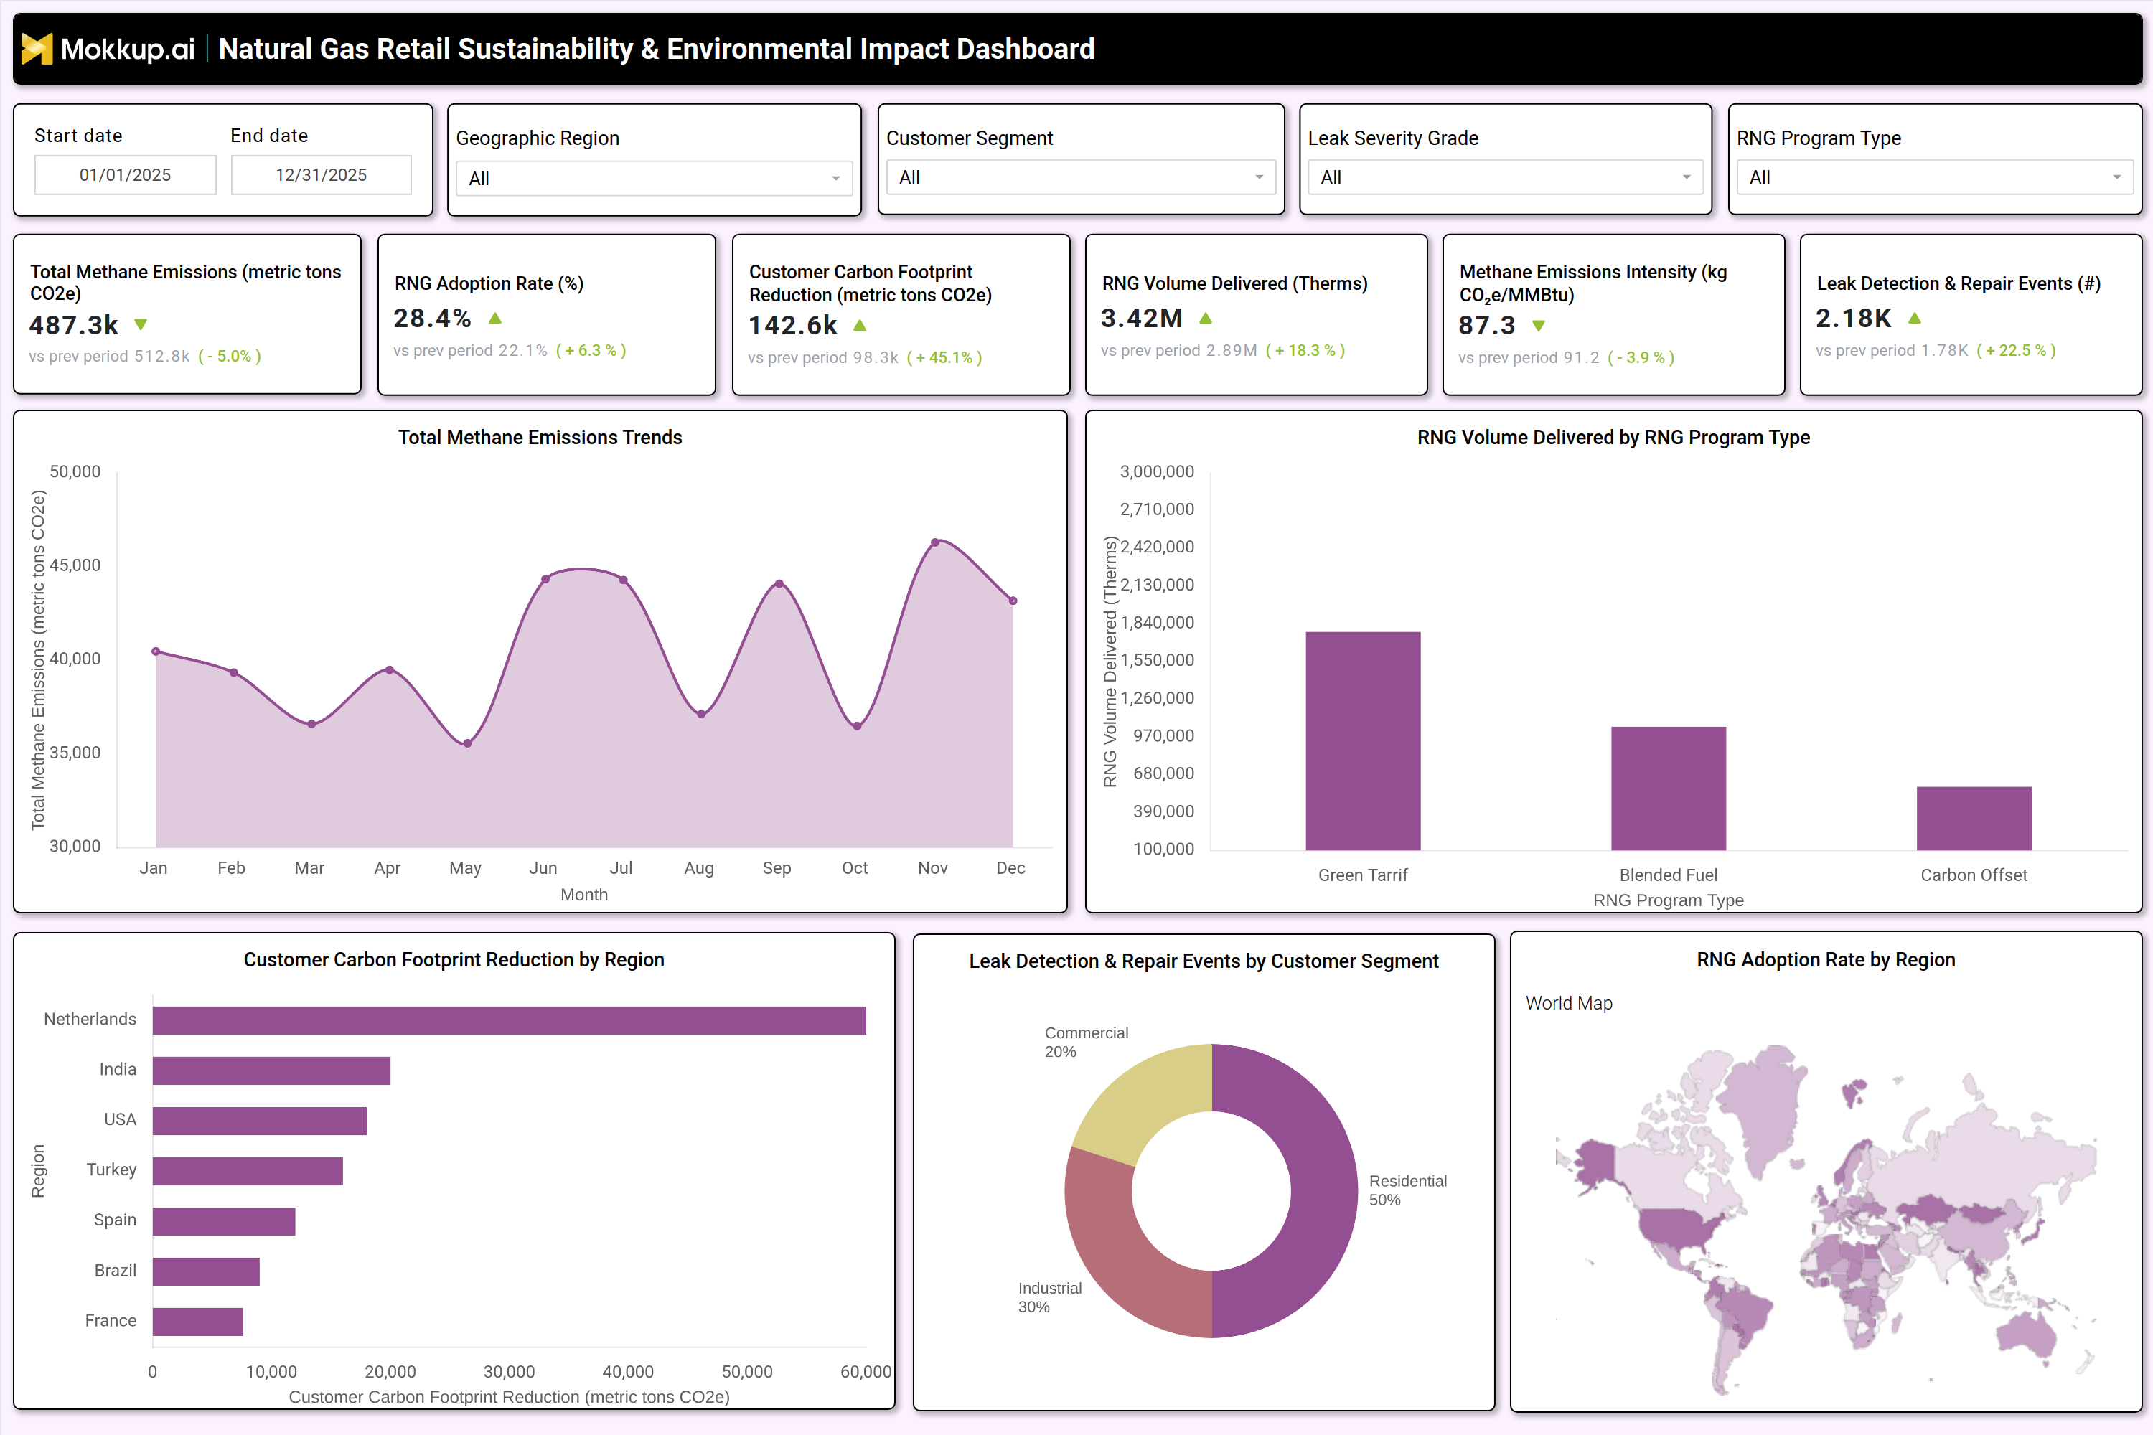Open the Leak Severity Grade dropdown
The image size is (2153, 1435).
[x=1505, y=177]
